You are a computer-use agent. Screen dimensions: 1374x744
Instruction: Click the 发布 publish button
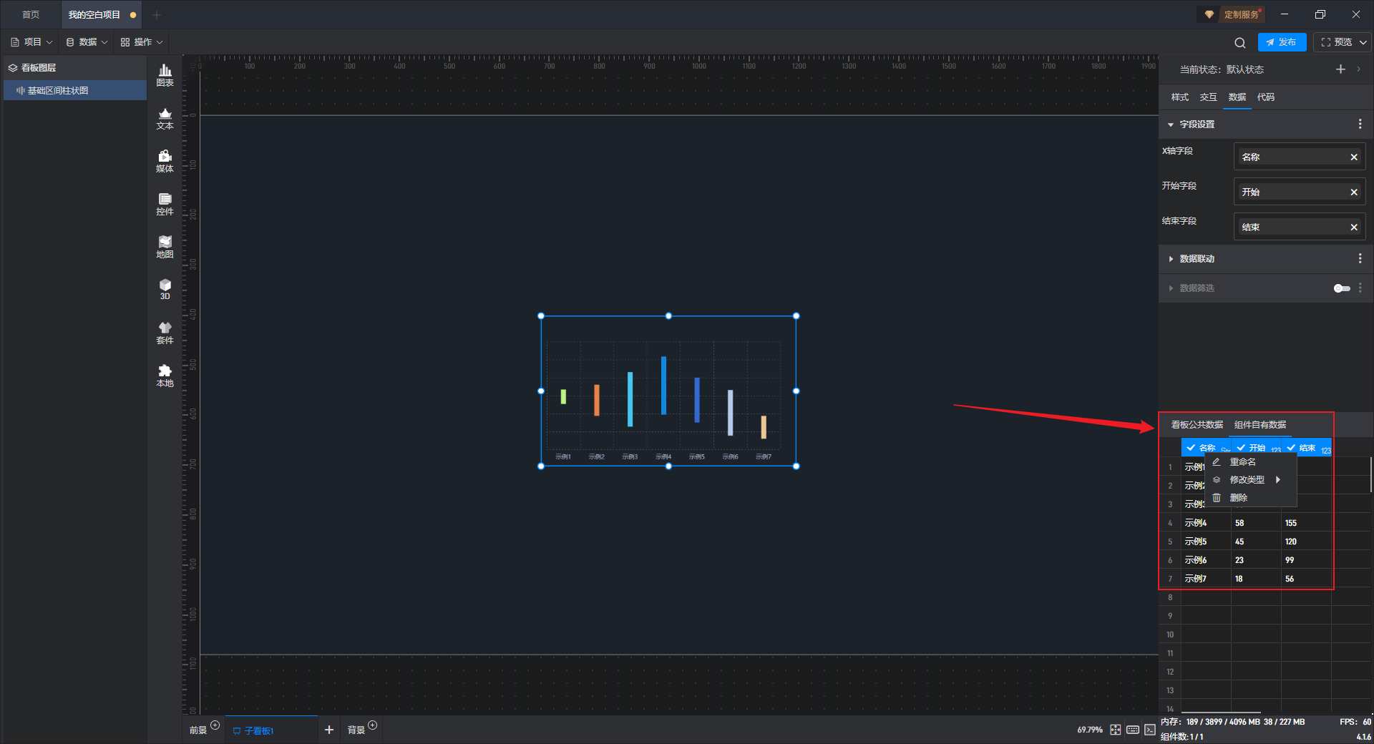click(x=1282, y=42)
